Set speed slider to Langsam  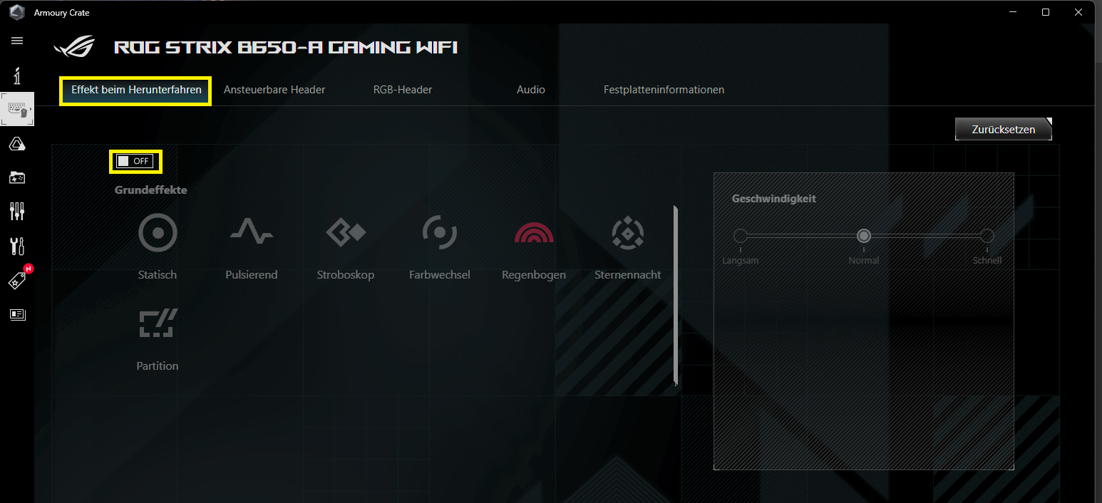click(x=741, y=236)
